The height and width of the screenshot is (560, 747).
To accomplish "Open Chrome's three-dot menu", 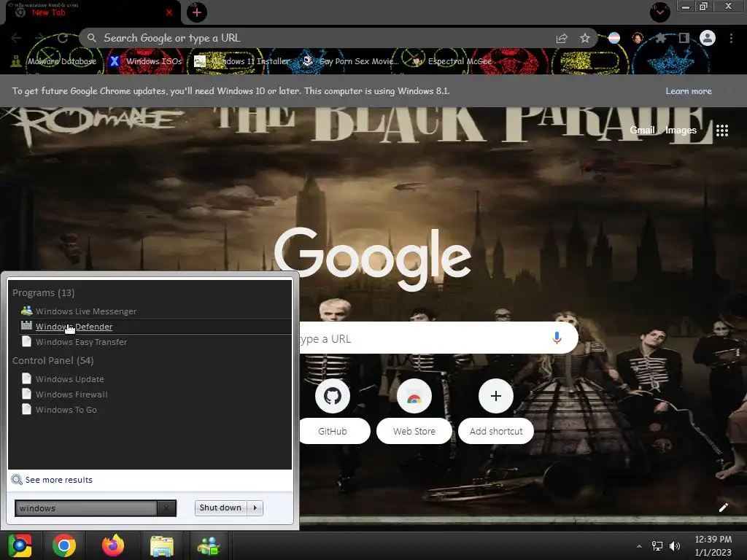I will point(731,38).
